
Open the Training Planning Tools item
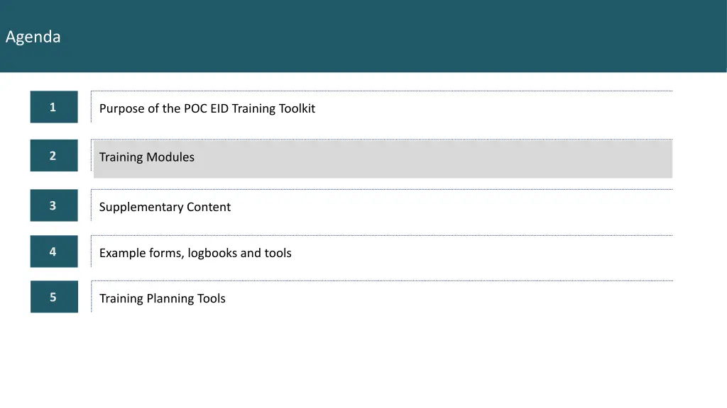[x=163, y=298]
